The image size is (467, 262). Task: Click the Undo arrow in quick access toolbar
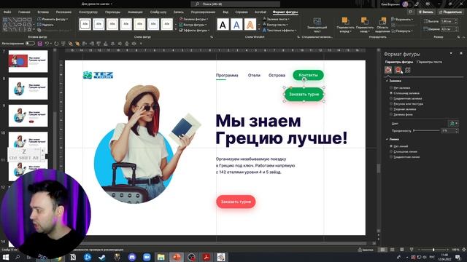pos(47,44)
